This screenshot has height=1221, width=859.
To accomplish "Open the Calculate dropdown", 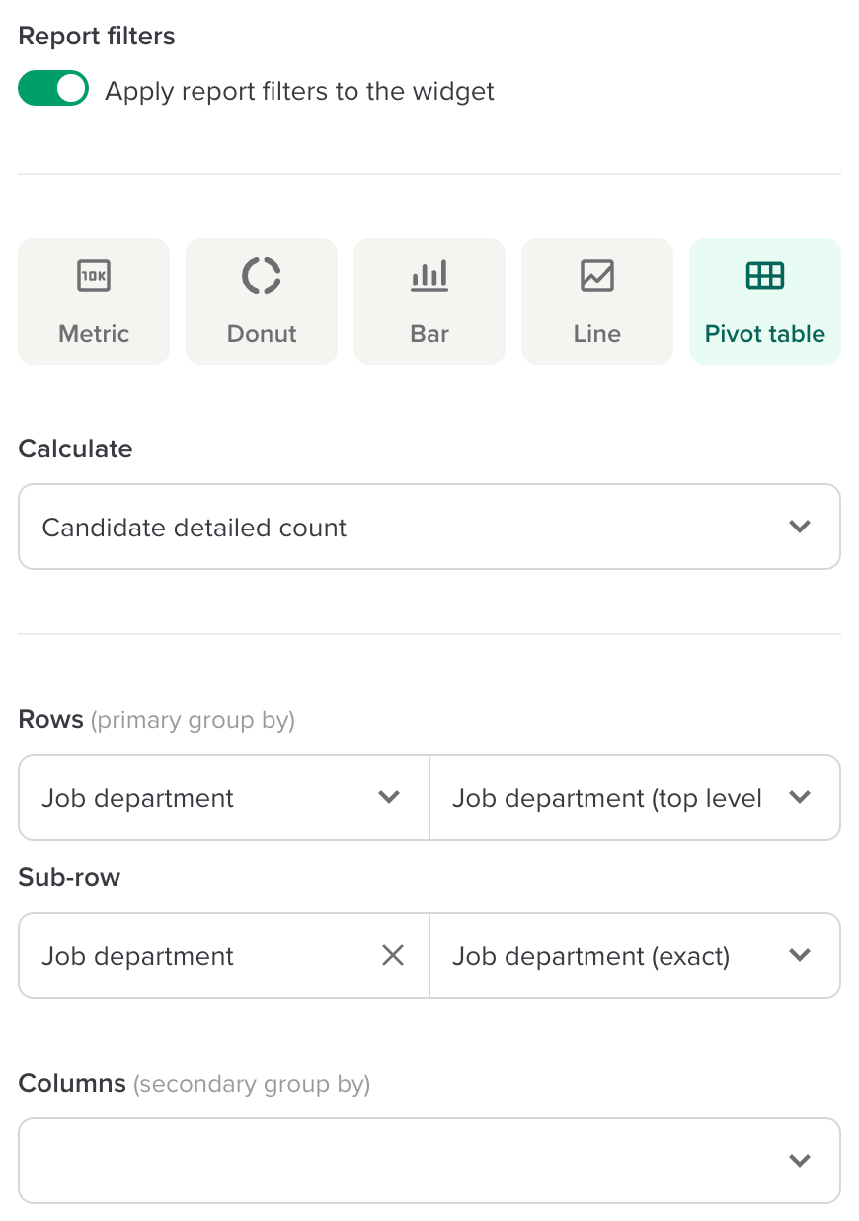I will (429, 527).
